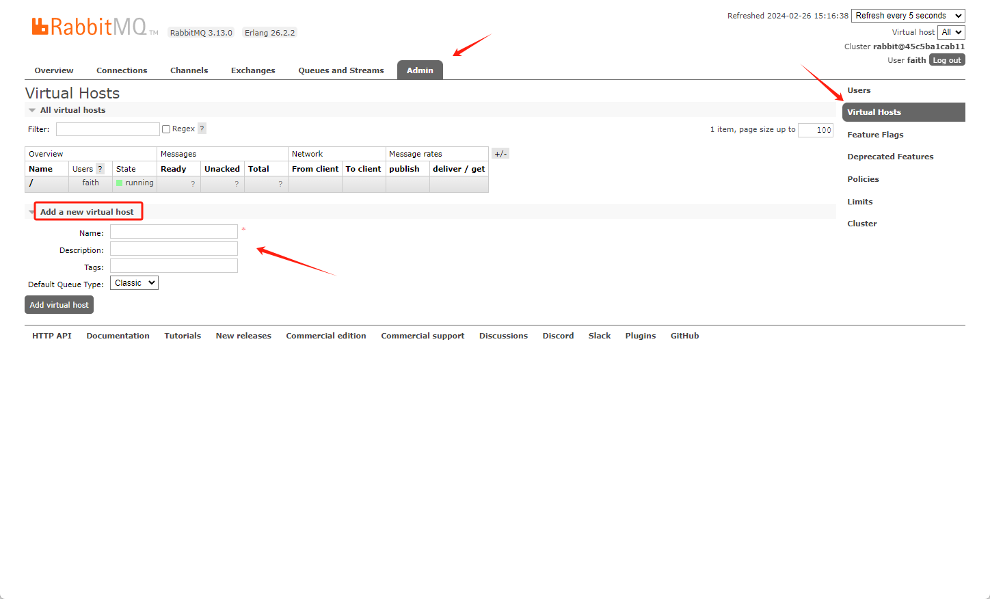
Task: Open Users in the admin sidebar
Action: [859, 90]
